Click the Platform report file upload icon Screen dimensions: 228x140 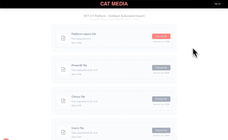click(63, 38)
